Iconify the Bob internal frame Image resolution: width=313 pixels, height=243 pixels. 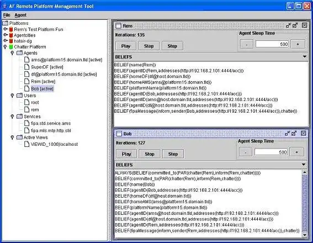(x=288, y=133)
